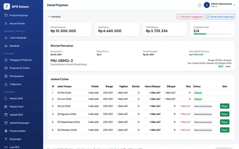
Task: Go back with Kembali link
Action: pyautogui.click(x=55, y=17)
